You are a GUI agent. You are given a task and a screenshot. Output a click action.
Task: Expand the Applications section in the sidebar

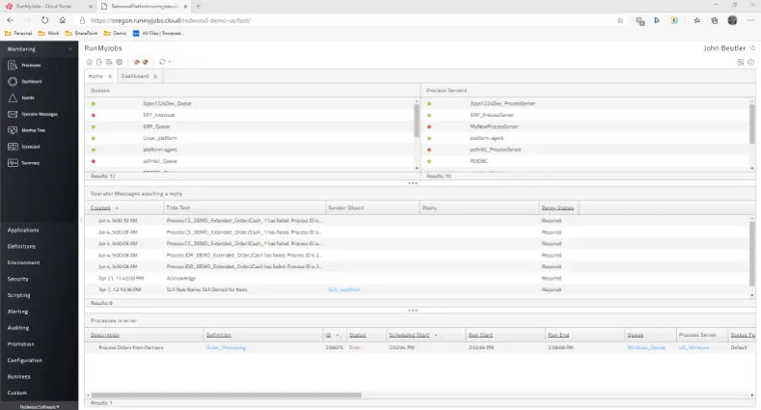coord(23,230)
